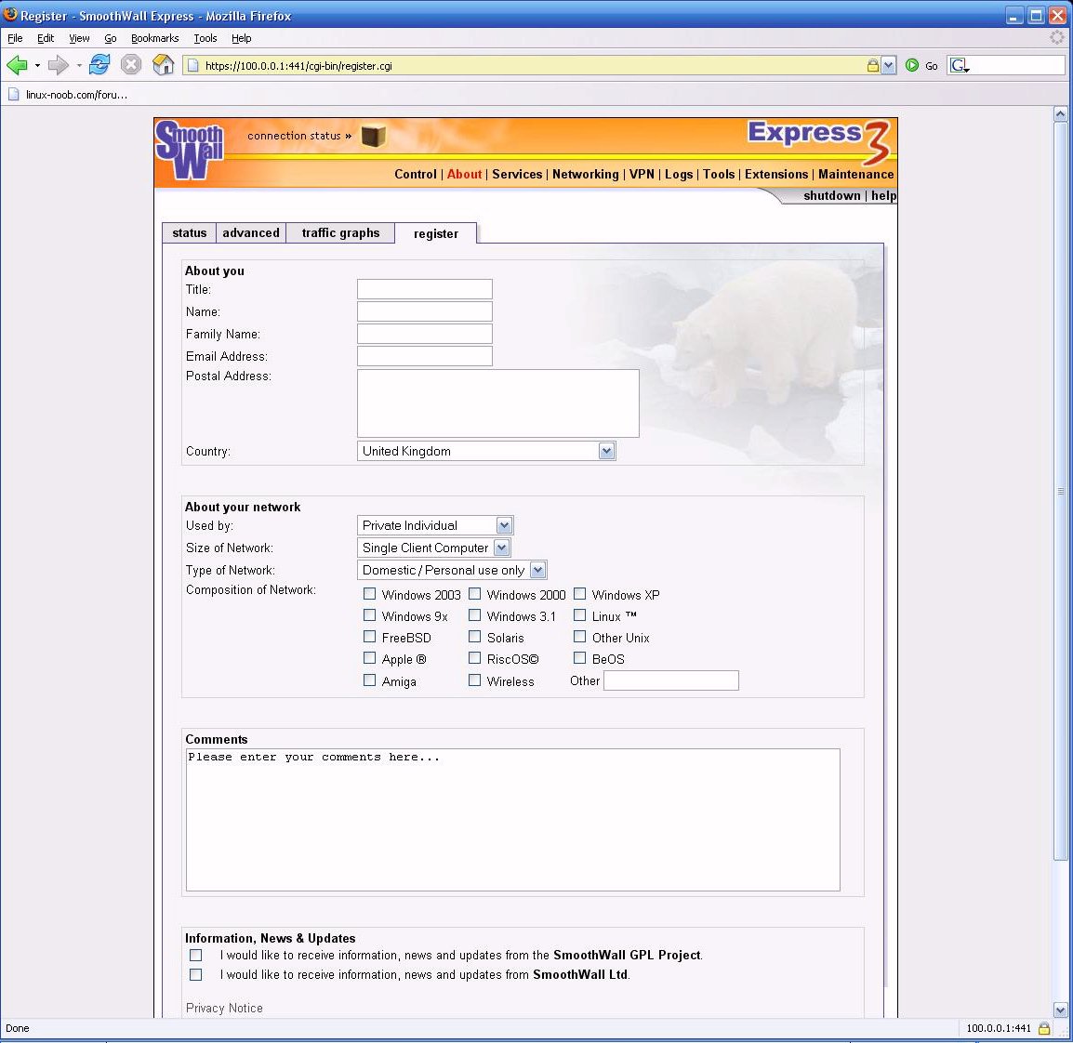Click the Stop loading icon
Screen dimensions: 1073x1043
coord(131,65)
